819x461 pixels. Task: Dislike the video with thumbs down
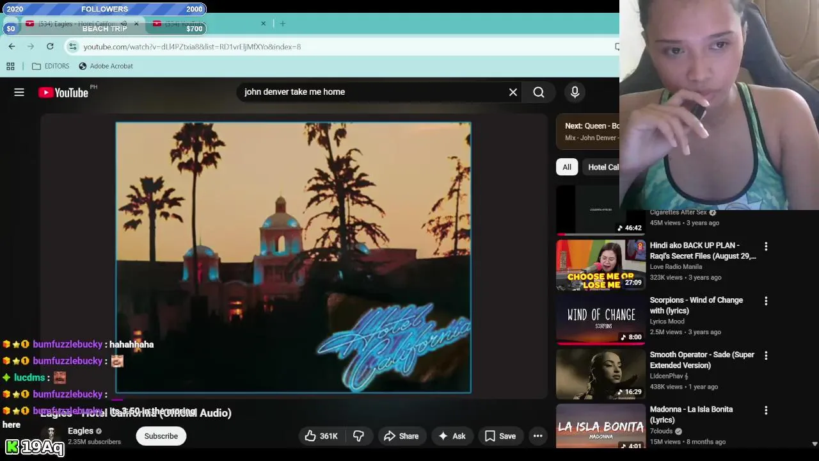click(358, 436)
